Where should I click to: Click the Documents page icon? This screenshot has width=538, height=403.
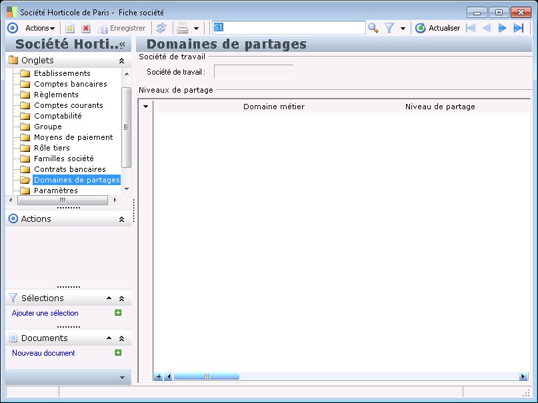(13, 338)
